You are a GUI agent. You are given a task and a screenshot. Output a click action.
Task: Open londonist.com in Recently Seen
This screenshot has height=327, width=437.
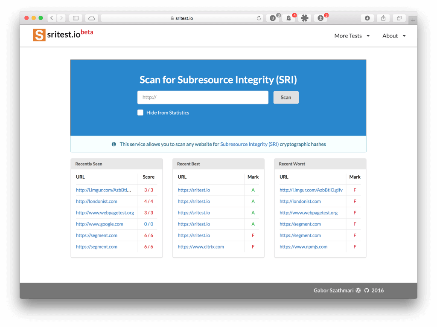coord(96,201)
